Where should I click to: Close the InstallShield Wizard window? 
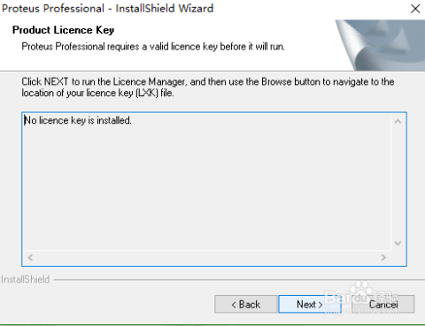point(415,9)
